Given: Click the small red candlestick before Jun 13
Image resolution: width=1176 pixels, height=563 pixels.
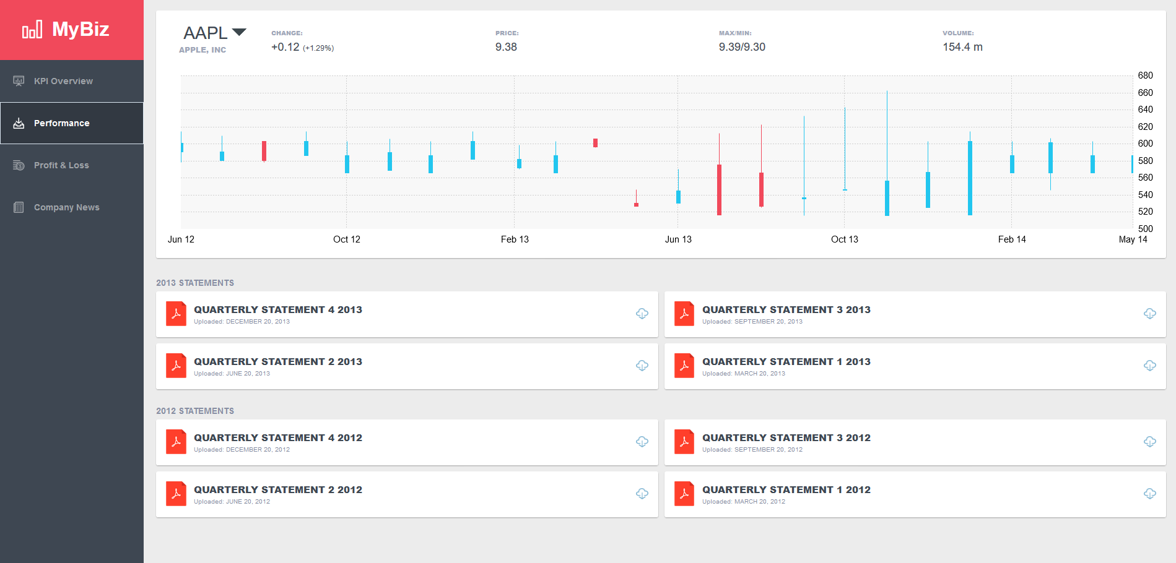Looking at the screenshot, I should [x=636, y=204].
